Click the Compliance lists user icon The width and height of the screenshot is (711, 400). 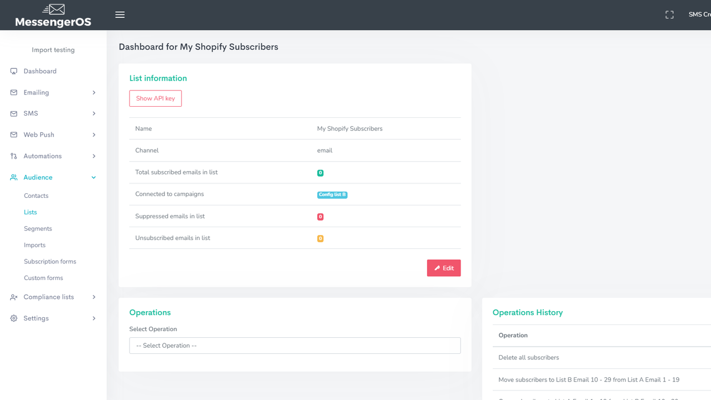(x=14, y=297)
